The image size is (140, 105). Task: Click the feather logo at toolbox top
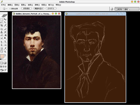click(x=4, y=16)
